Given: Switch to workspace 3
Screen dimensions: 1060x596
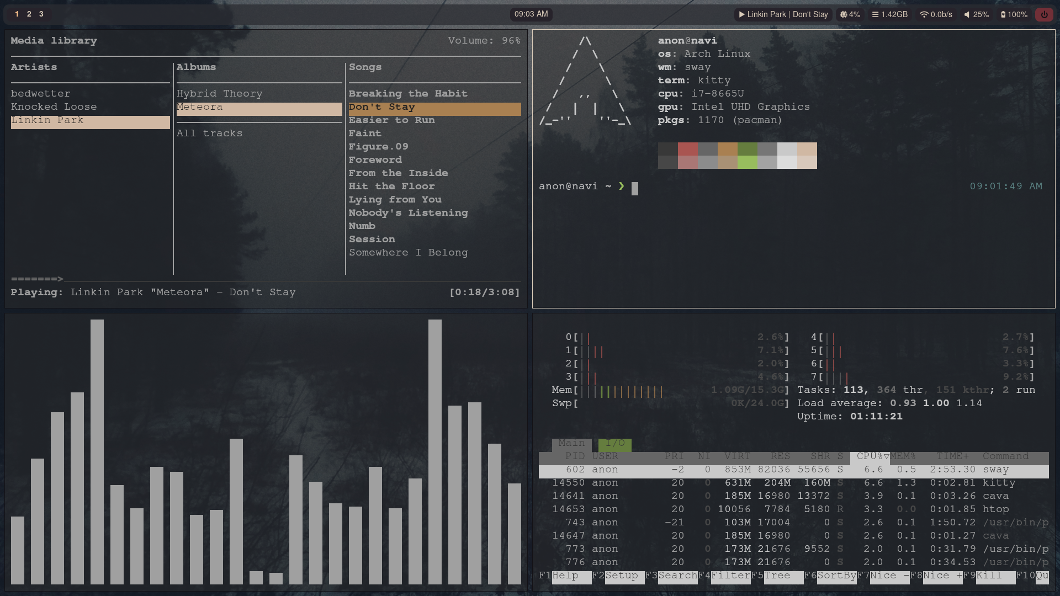Looking at the screenshot, I should pos(41,14).
